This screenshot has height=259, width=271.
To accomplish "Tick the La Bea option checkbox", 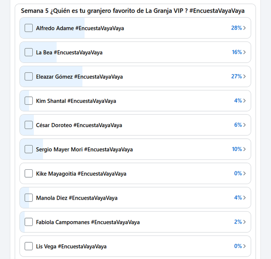I will point(29,52).
